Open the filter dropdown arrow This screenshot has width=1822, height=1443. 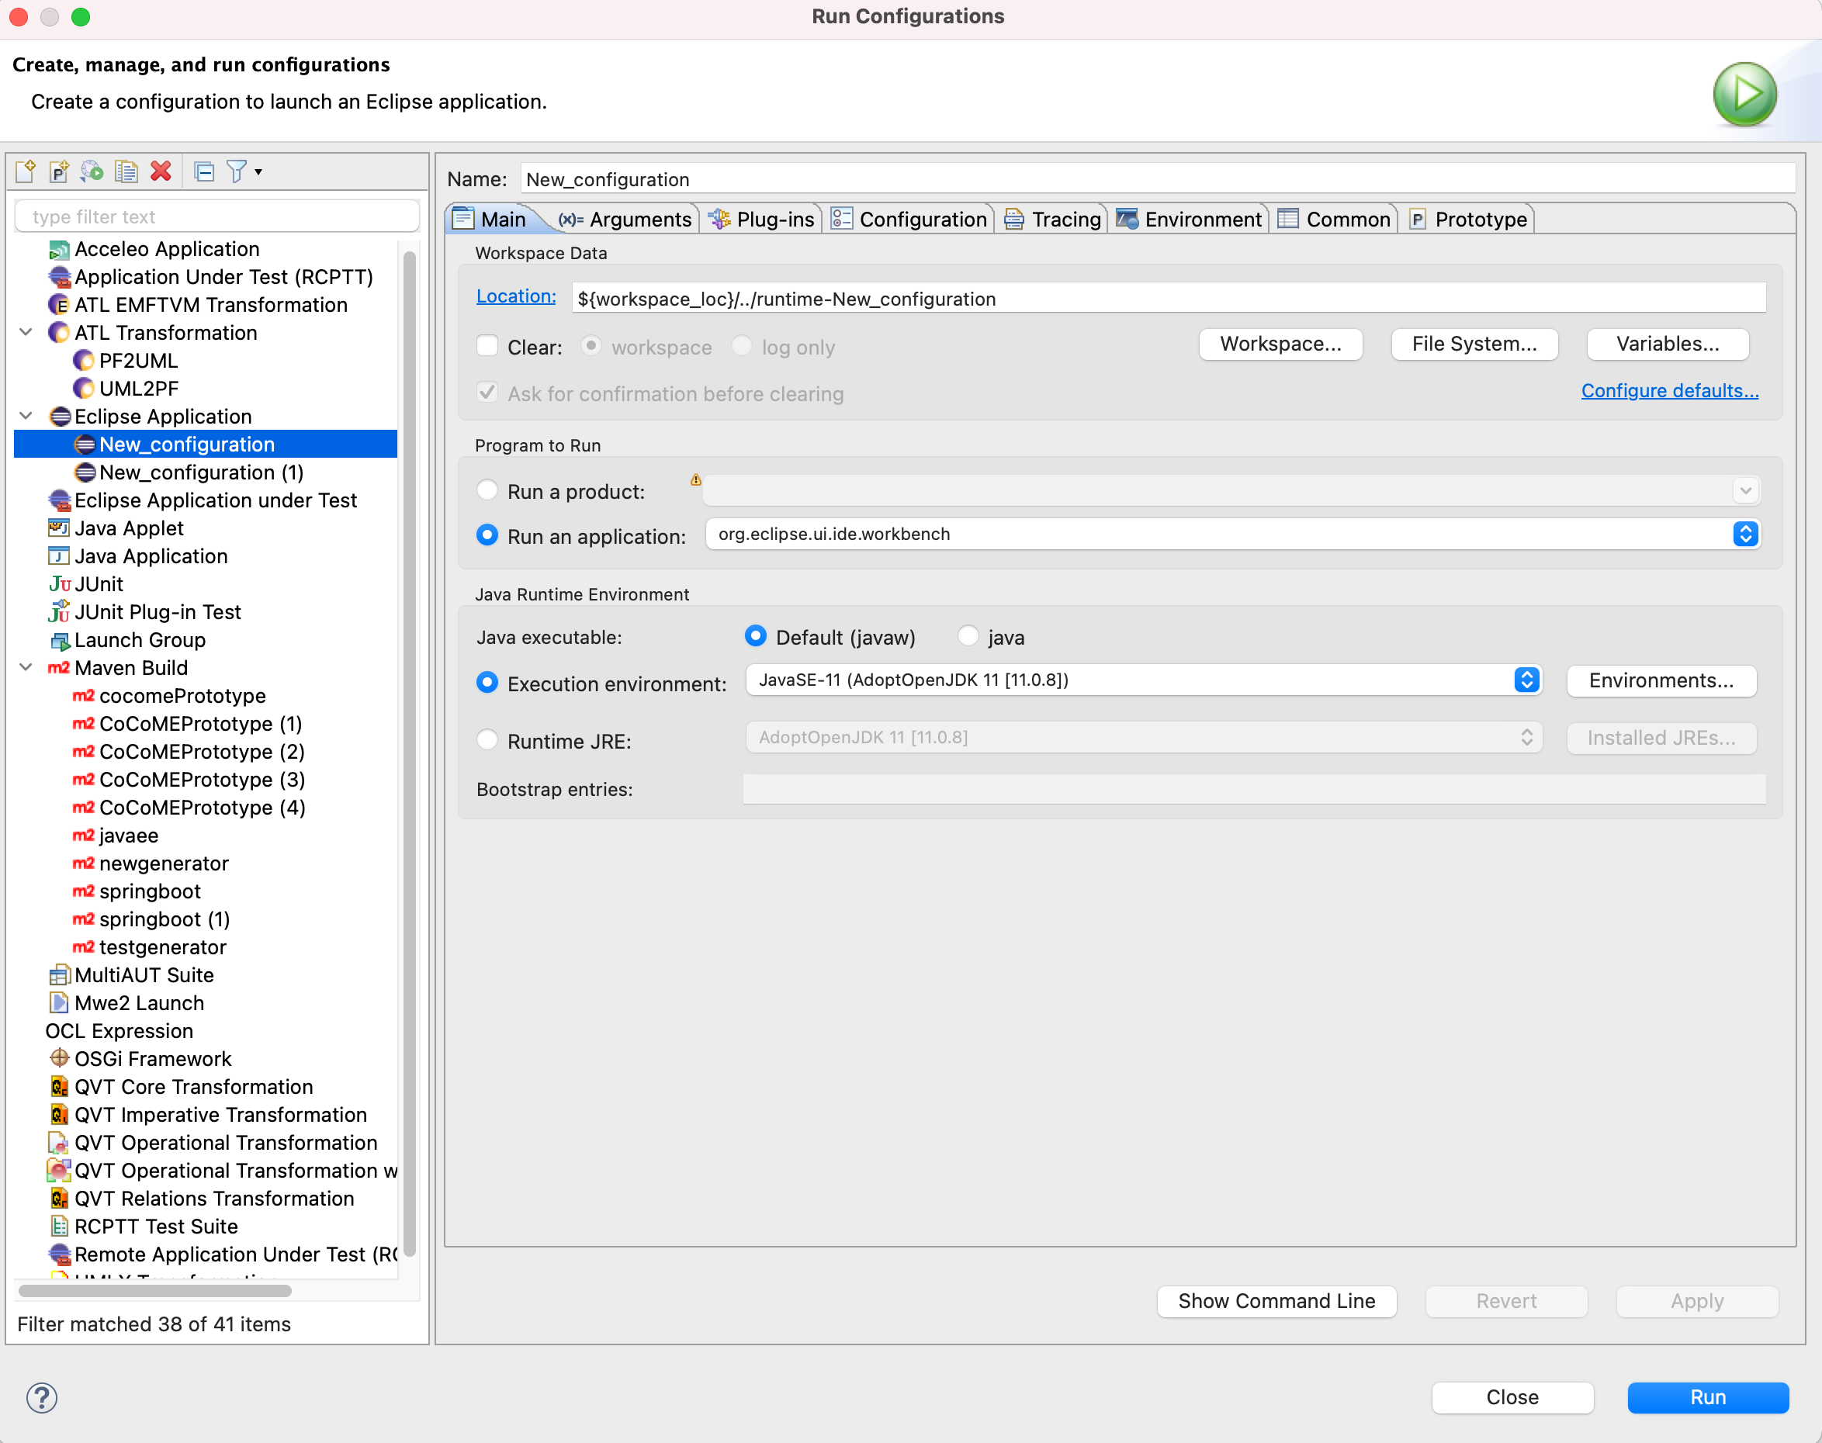(258, 172)
